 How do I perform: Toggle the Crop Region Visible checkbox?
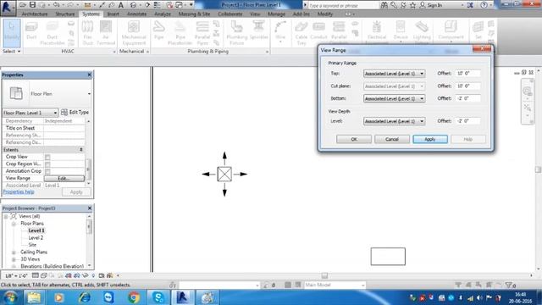(x=47, y=164)
